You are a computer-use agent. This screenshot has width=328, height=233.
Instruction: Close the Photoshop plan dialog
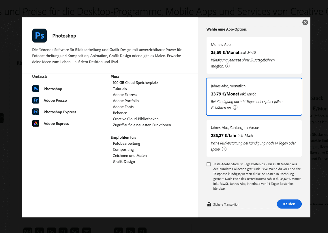pyautogui.click(x=305, y=22)
